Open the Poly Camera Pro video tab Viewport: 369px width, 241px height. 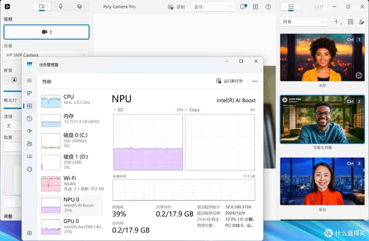42,6
